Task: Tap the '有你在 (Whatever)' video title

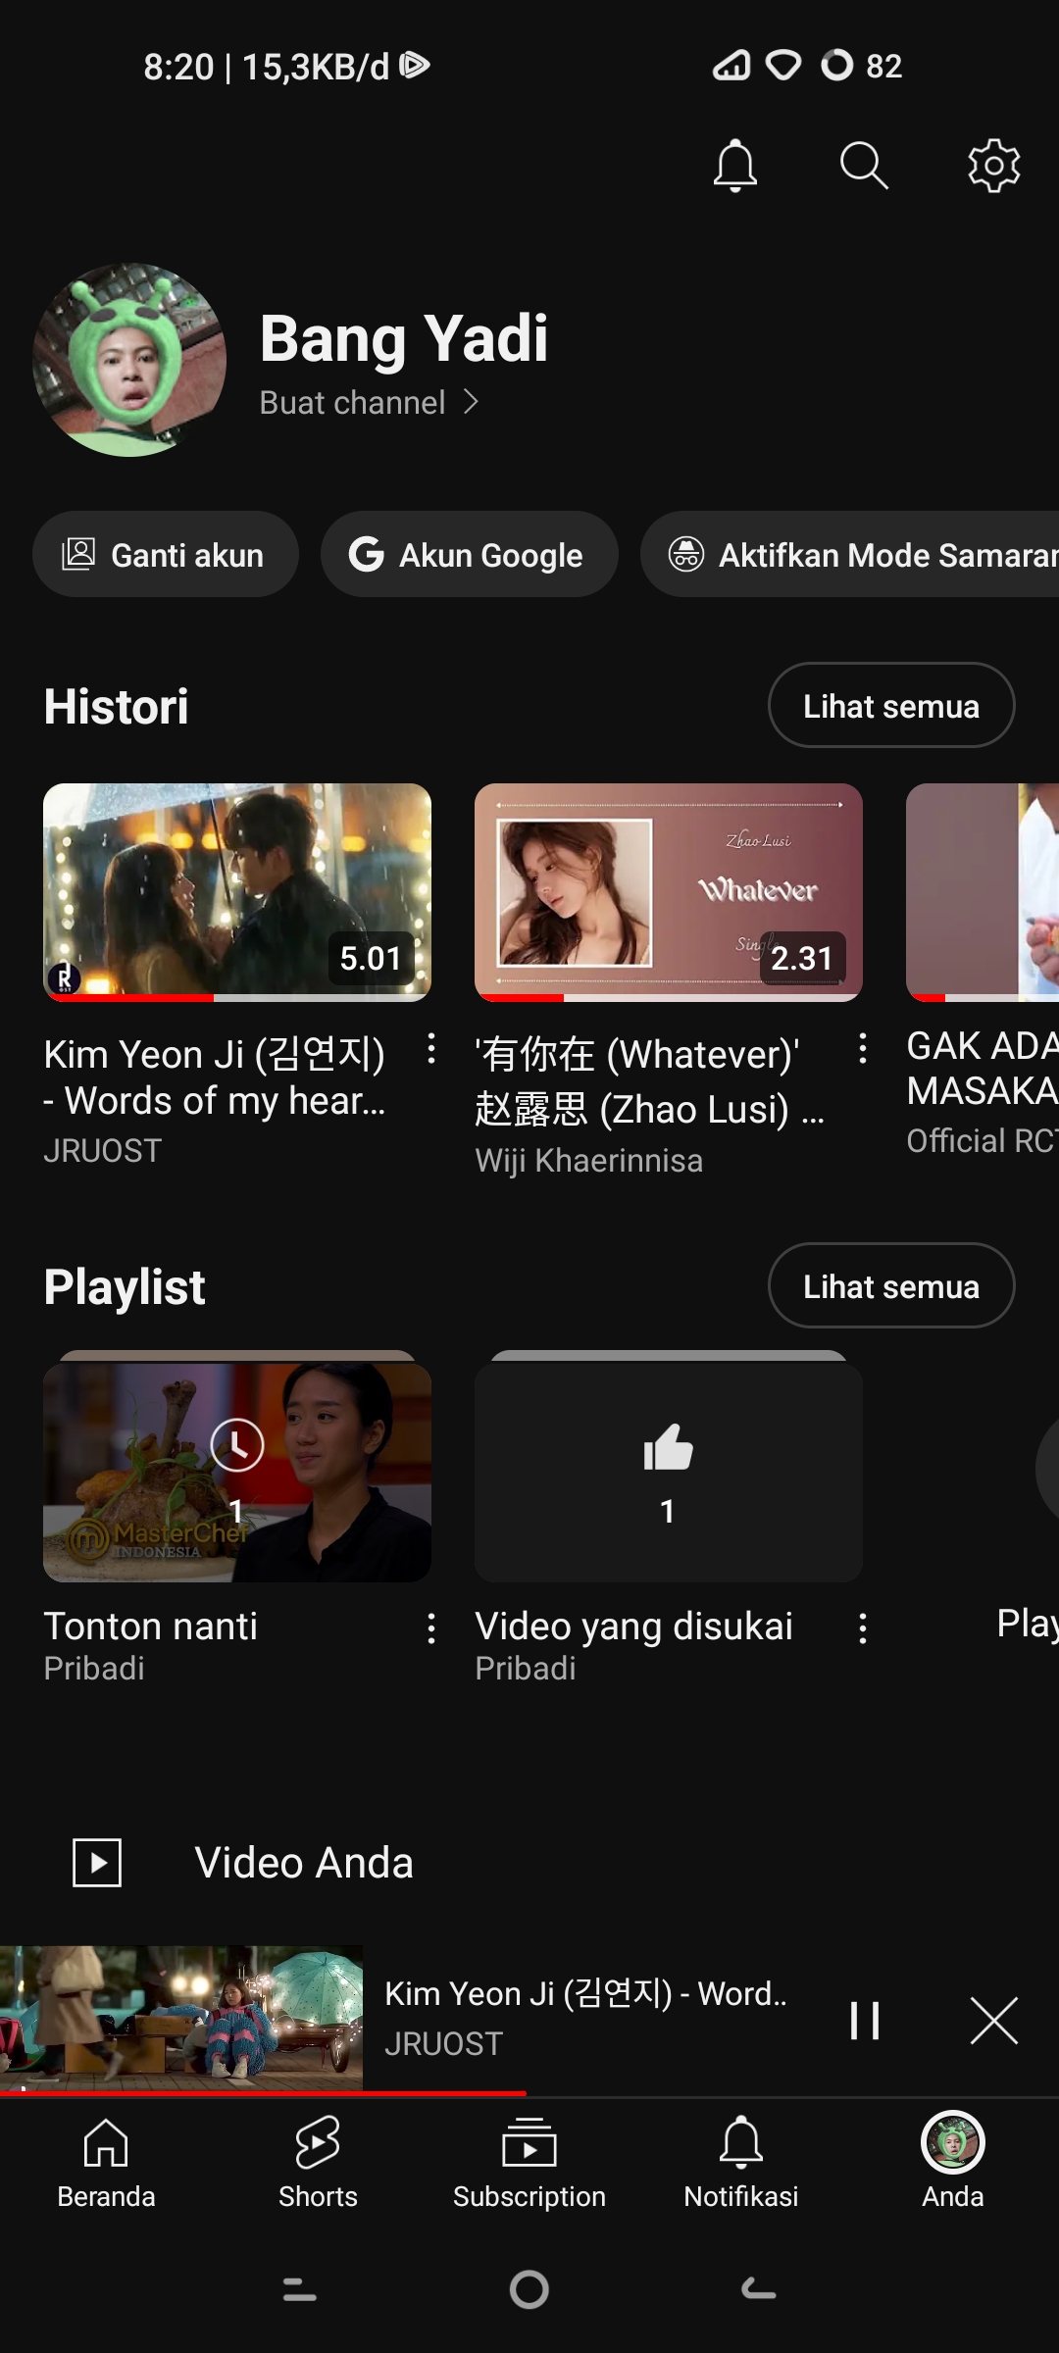Action: point(650,1081)
